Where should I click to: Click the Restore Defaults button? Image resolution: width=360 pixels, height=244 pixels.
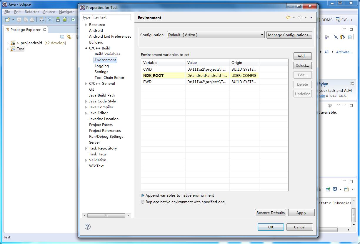270,213
